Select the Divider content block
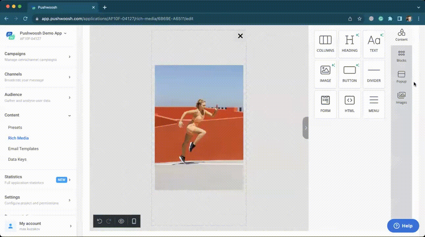The height and width of the screenshot is (237, 425). point(374,74)
